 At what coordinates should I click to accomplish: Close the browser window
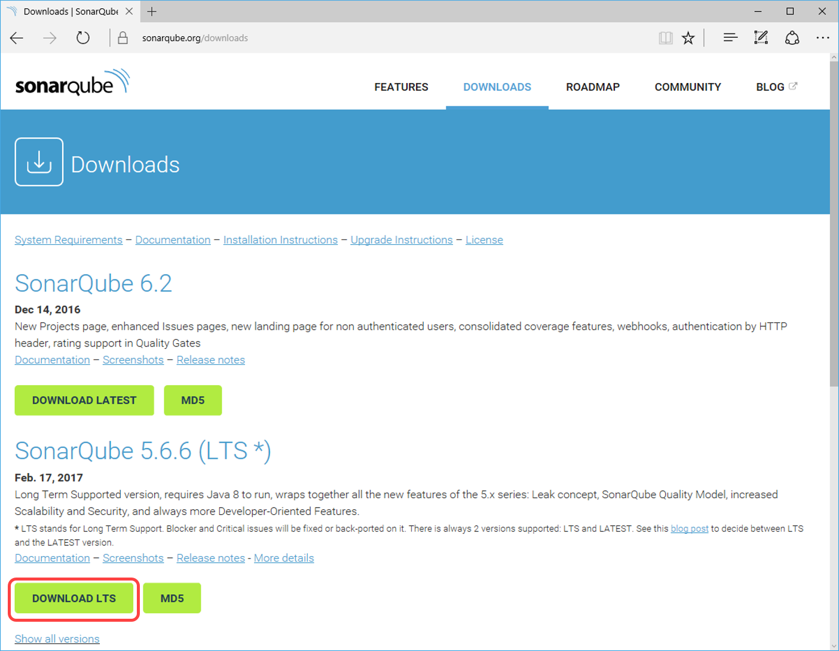click(822, 11)
